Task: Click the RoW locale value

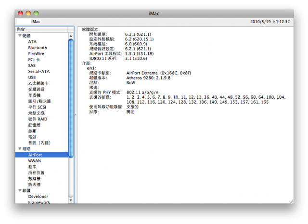Action: click(x=130, y=82)
